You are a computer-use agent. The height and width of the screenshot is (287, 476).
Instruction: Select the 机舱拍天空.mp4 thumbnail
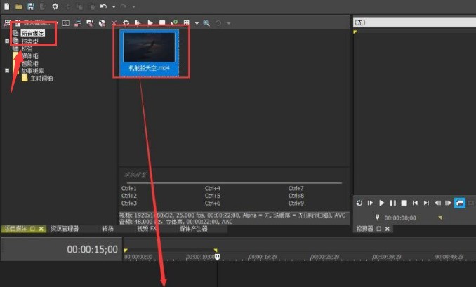(x=149, y=53)
